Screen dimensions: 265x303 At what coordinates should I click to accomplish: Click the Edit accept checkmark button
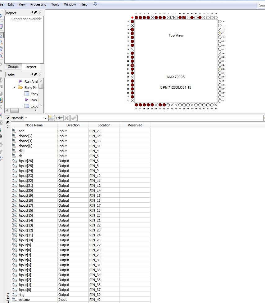[74, 118]
